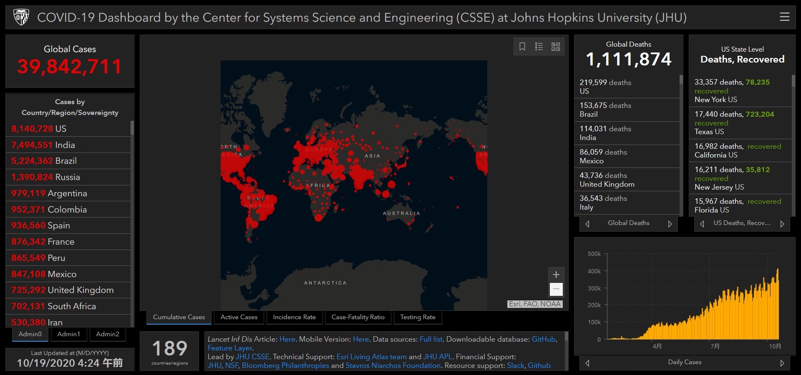This screenshot has height=375, width=801.
Task: Select the 865,549 Peru row
Action: 68,258
